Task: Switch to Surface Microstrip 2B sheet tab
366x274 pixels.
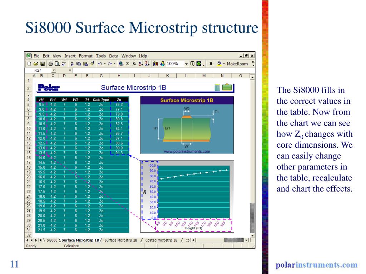Action: click(121, 240)
